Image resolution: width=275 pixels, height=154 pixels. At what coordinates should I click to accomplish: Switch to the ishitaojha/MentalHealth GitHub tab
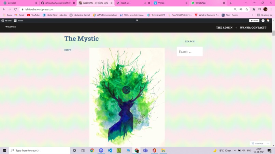tap(58, 3)
